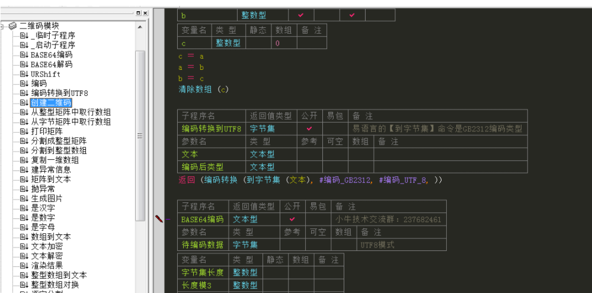Click the icon beside 打印矩阵 tree entry

point(24,131)
